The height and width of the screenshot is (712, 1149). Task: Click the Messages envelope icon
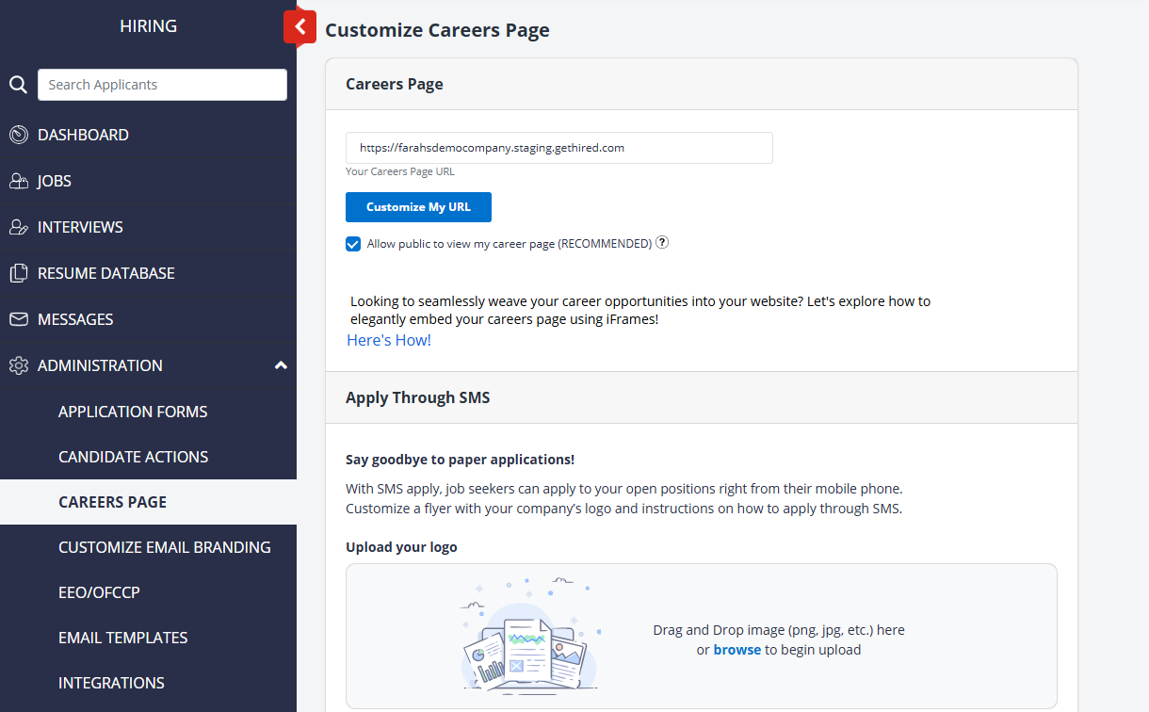coord(19,319)
